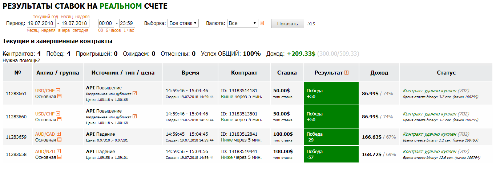Click the Показать button
The image size is (496, 169).
pos(287,24)
